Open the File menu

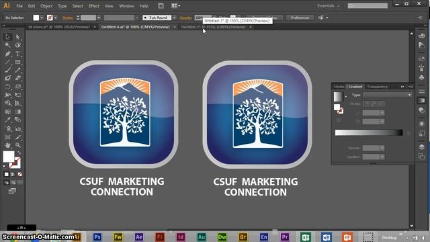click(x=19, y=6)
